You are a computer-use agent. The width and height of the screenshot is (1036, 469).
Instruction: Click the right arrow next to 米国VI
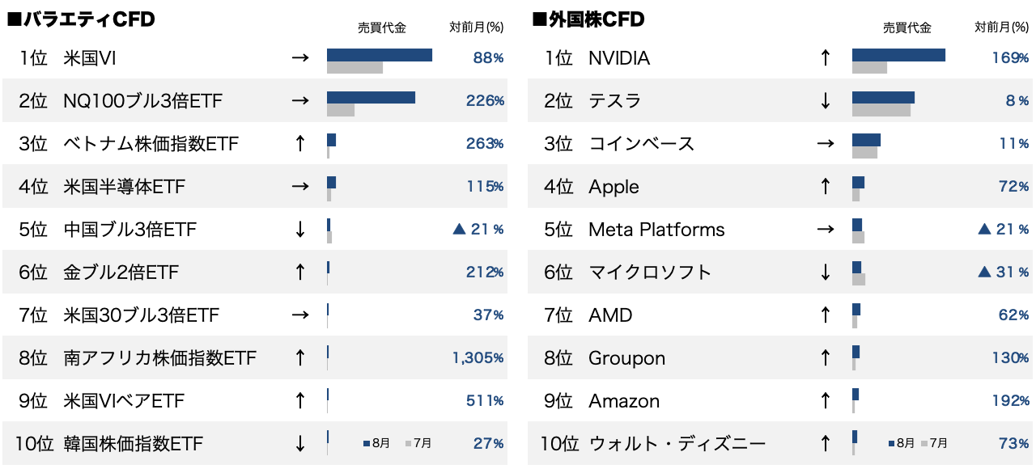[299, 58]
